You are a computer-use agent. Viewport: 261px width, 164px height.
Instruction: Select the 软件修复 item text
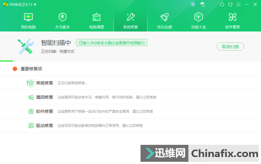[x=44, y=111]
